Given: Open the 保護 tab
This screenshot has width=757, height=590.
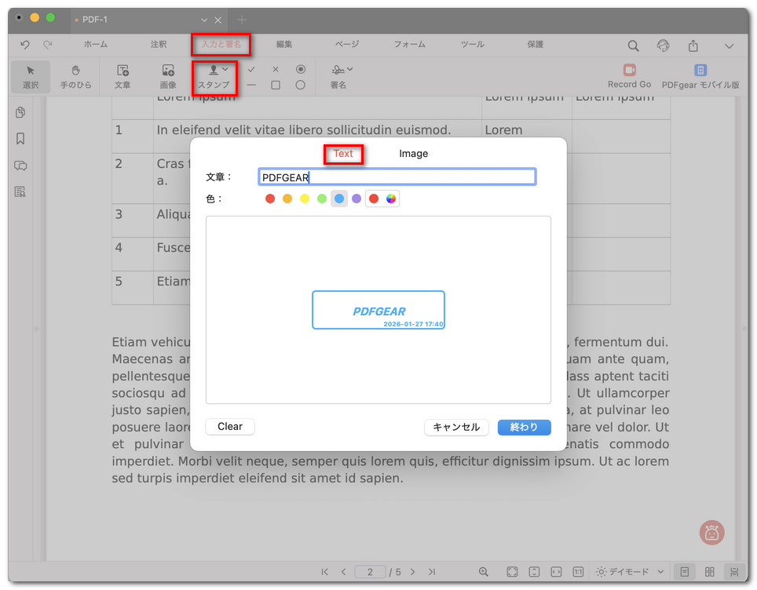Looking at the screenshot, I should pos(536,45).
